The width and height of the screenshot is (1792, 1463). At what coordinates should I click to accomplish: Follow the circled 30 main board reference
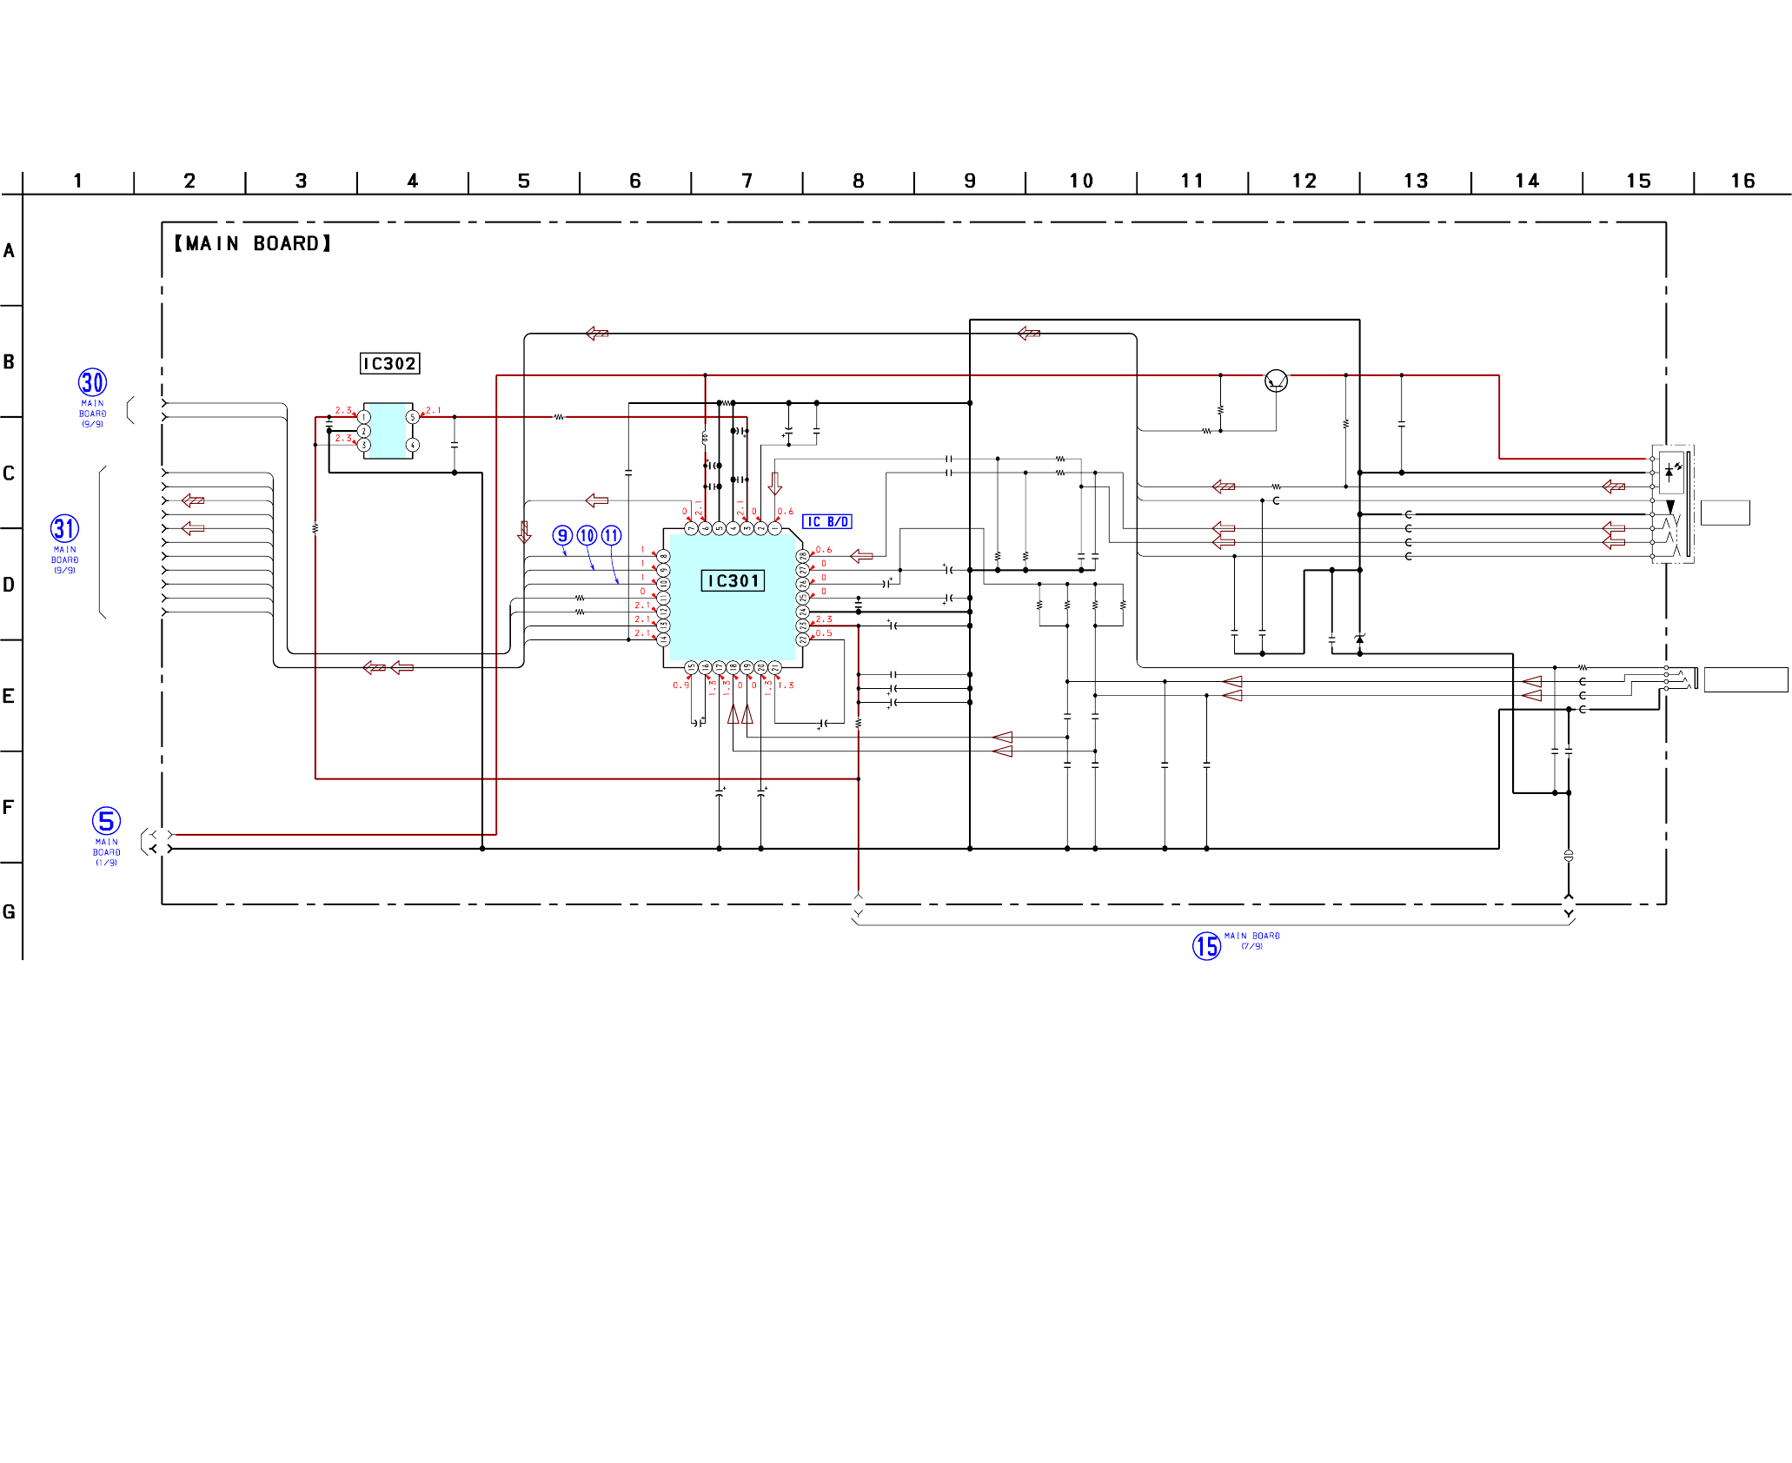tap(93, 383)
